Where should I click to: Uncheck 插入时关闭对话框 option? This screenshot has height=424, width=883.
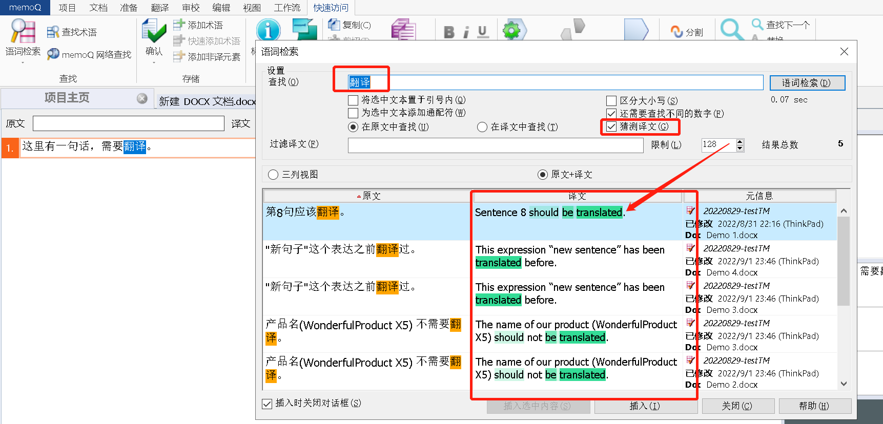click(267, 404)
